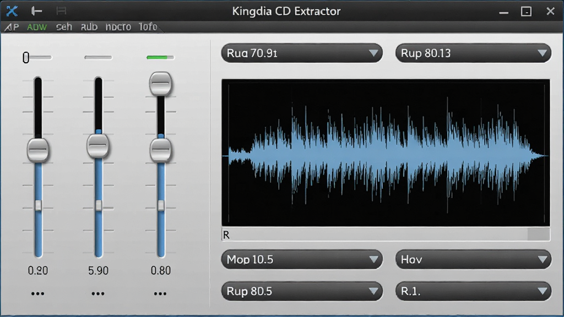This screenshot has width=564, height=317.
Task: Open the Rup 80.13 dropdown
Action: pos(473,53)
